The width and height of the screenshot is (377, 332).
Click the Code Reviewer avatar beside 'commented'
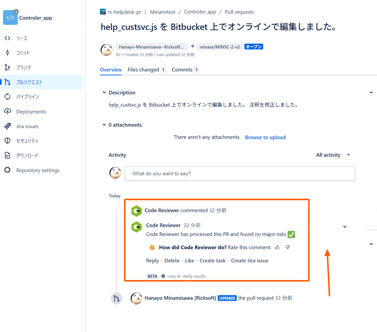tap(136, 211)
